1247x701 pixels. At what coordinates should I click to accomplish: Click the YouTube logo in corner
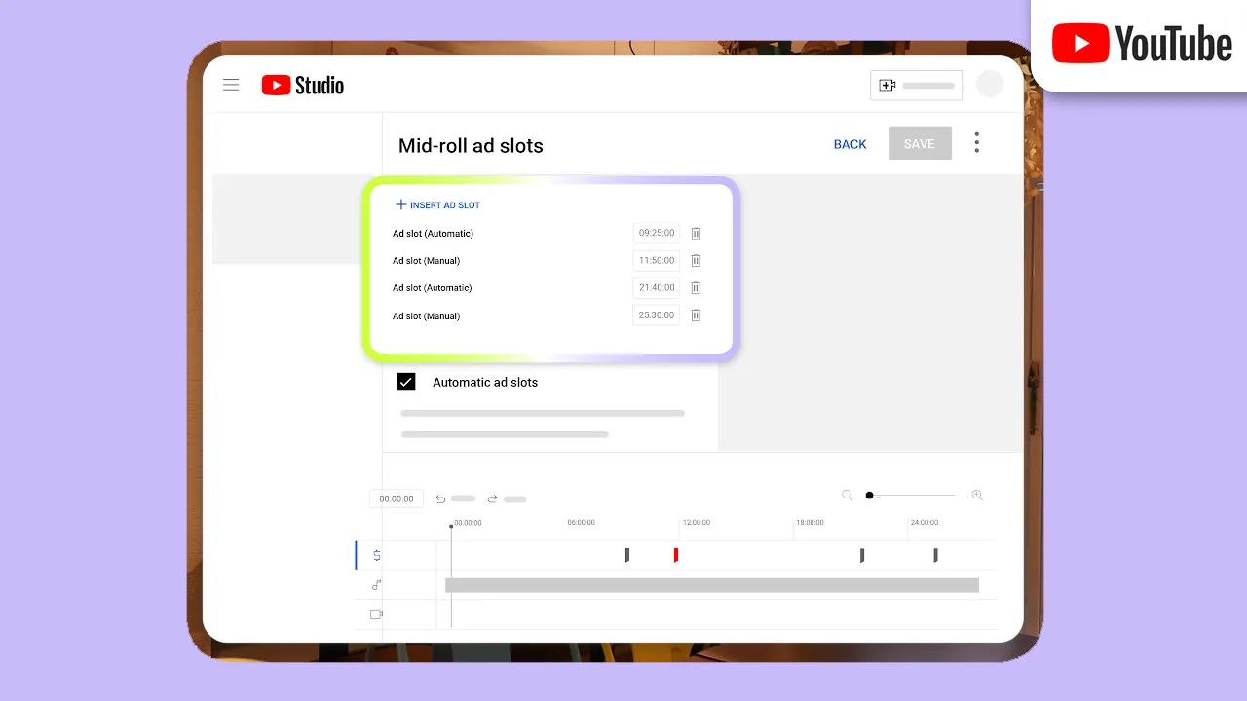tap(1142, 44)
